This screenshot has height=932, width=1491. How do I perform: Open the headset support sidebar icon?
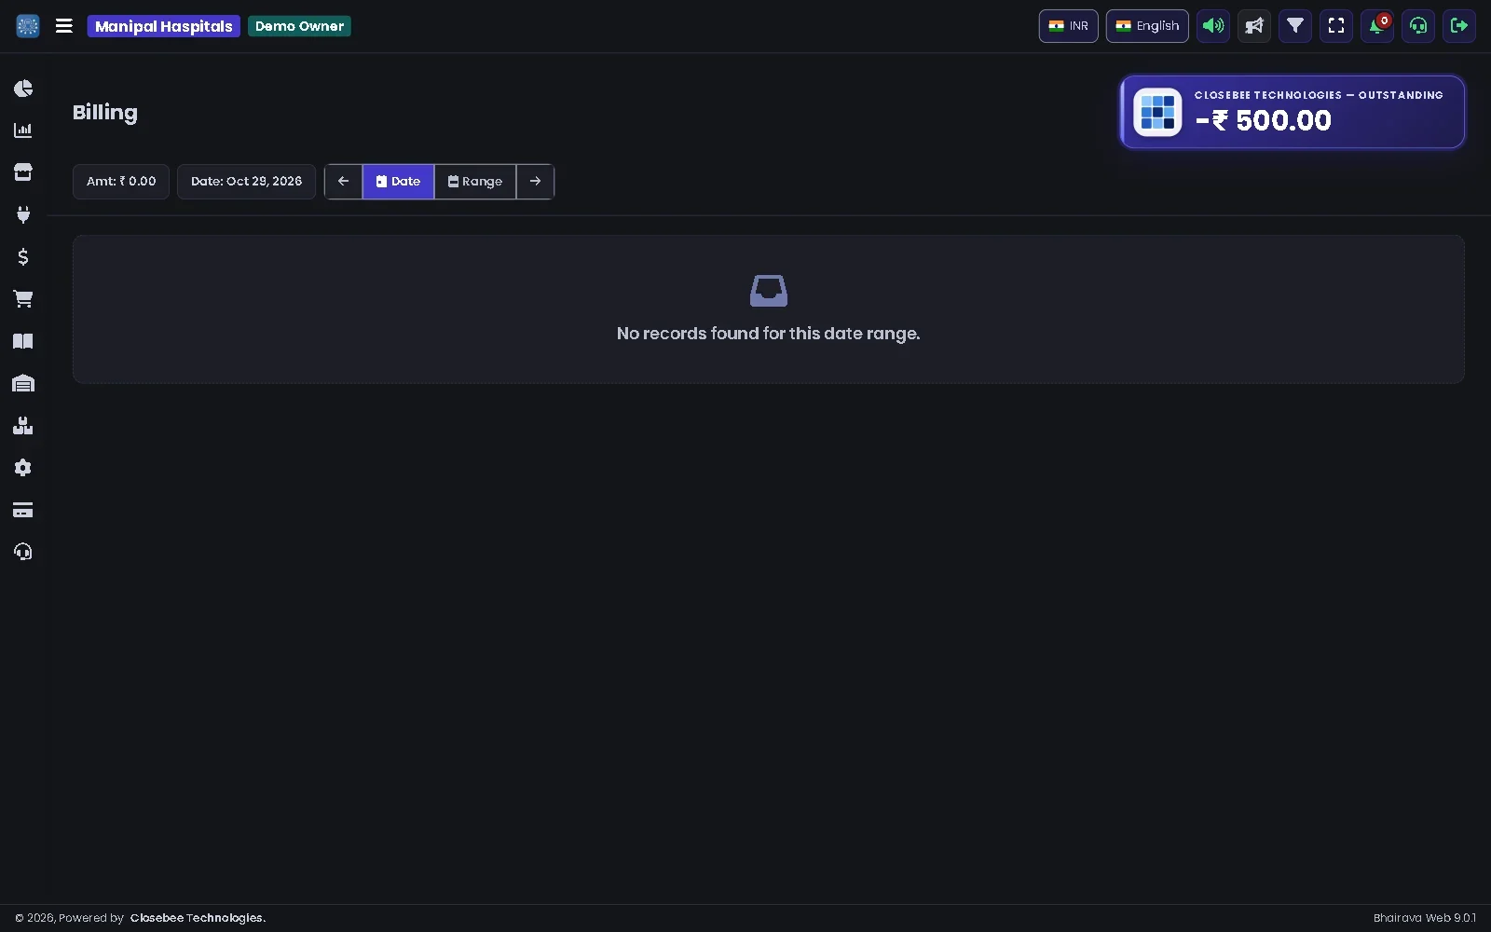pos(23,552)
